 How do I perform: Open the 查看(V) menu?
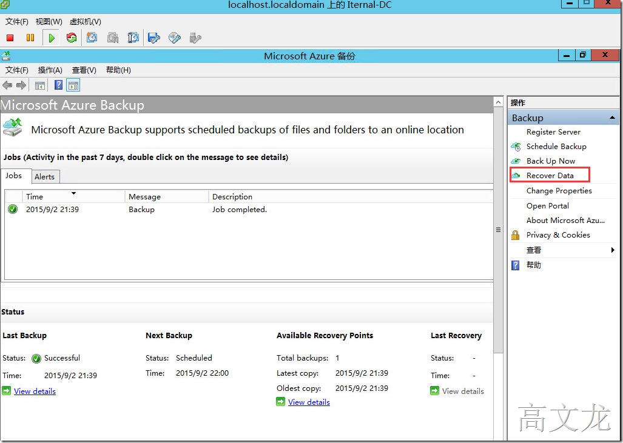[84, 70]
